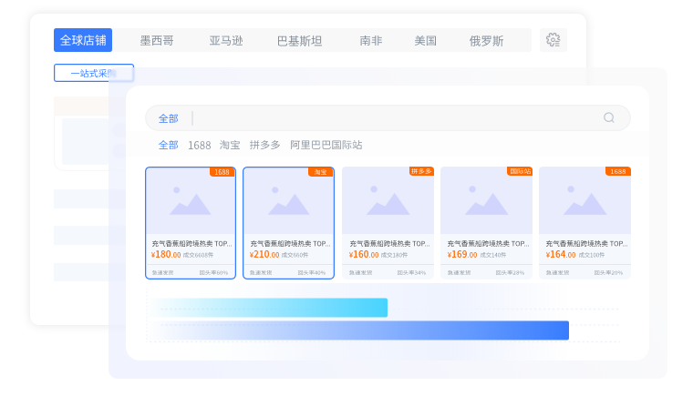693x396 pixels.
Task: Click product title on ¥160.00 card
Action: 389,244
